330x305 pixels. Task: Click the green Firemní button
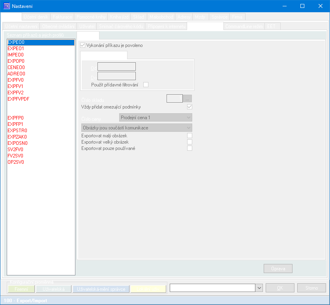click(21, 289)
